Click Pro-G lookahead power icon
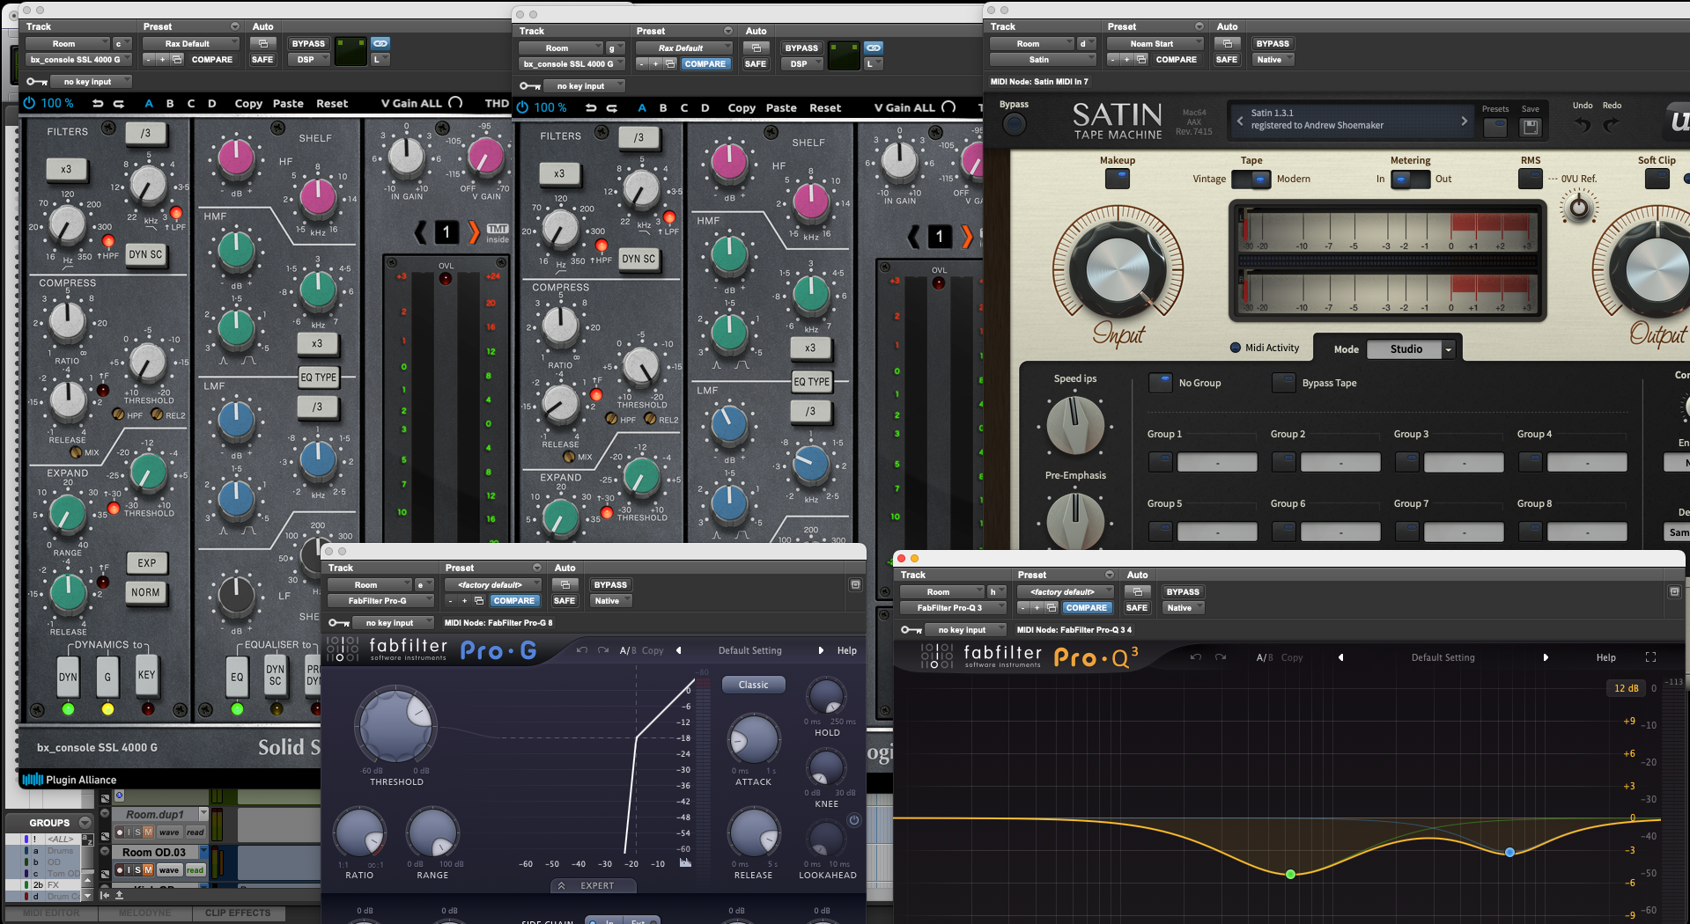The width and height of the screenshot is (1690, 924). (x=853, y=820)
